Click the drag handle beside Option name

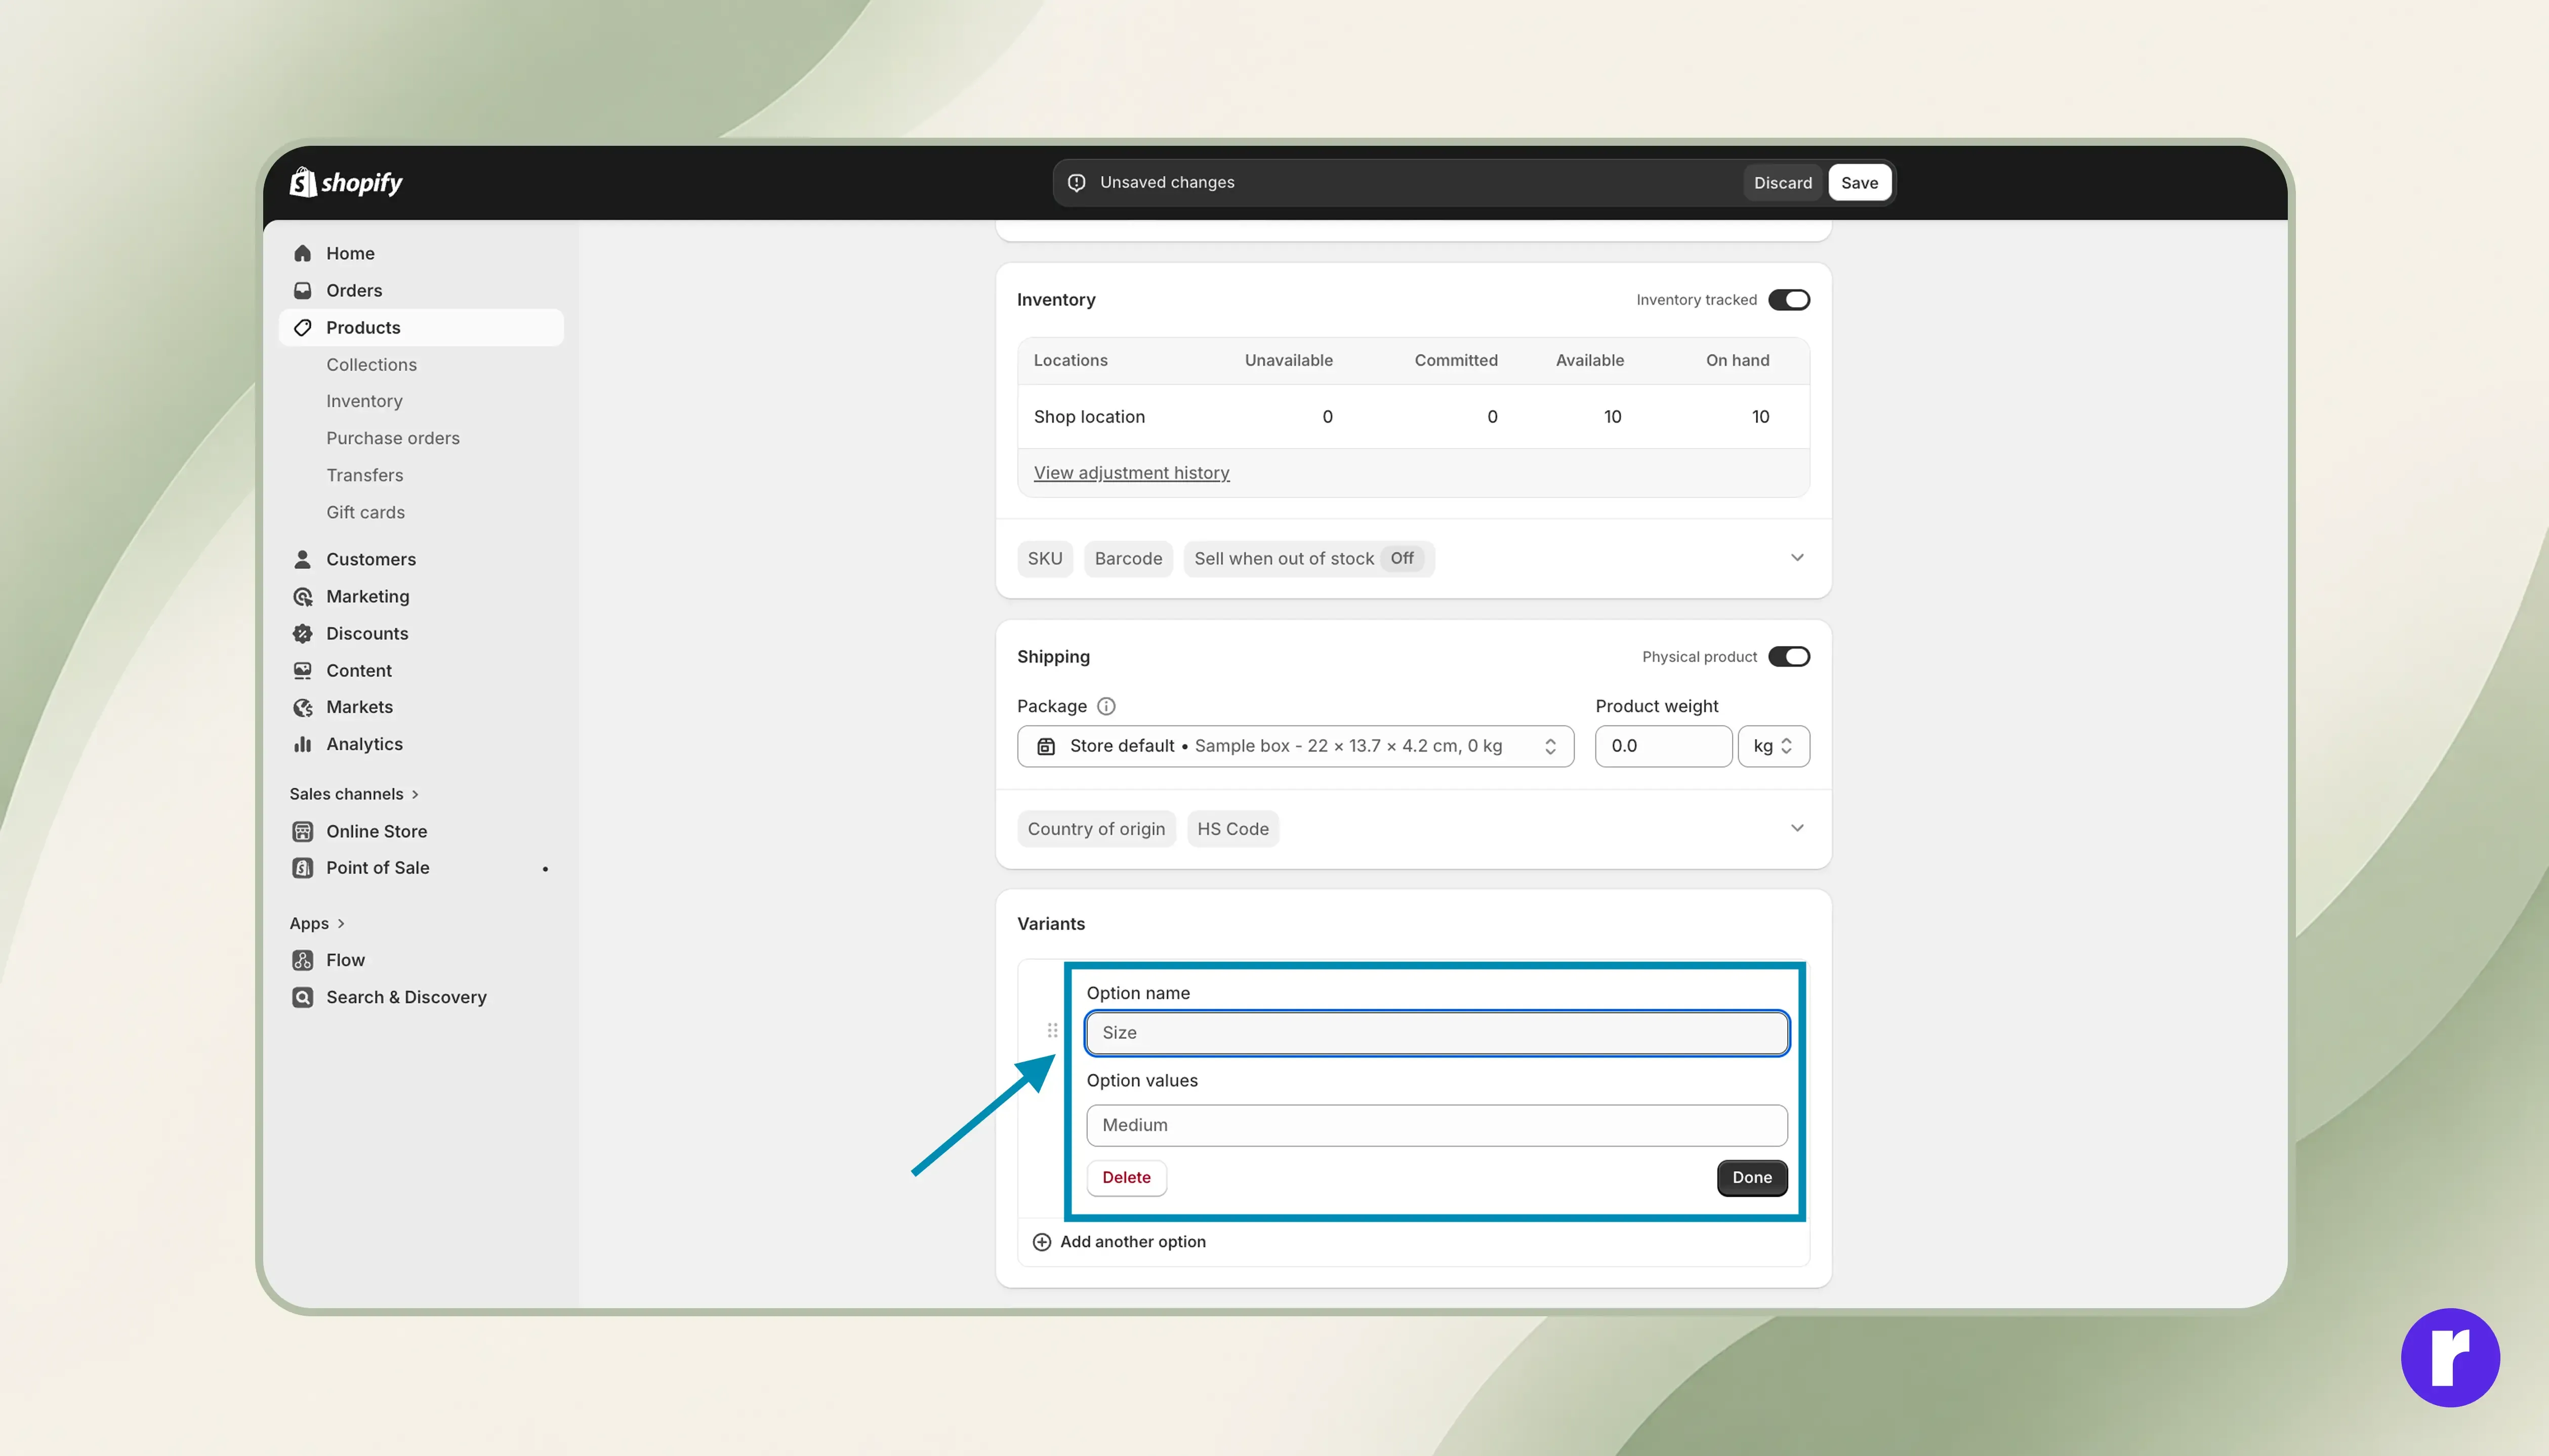(x=1052, y=1030)
